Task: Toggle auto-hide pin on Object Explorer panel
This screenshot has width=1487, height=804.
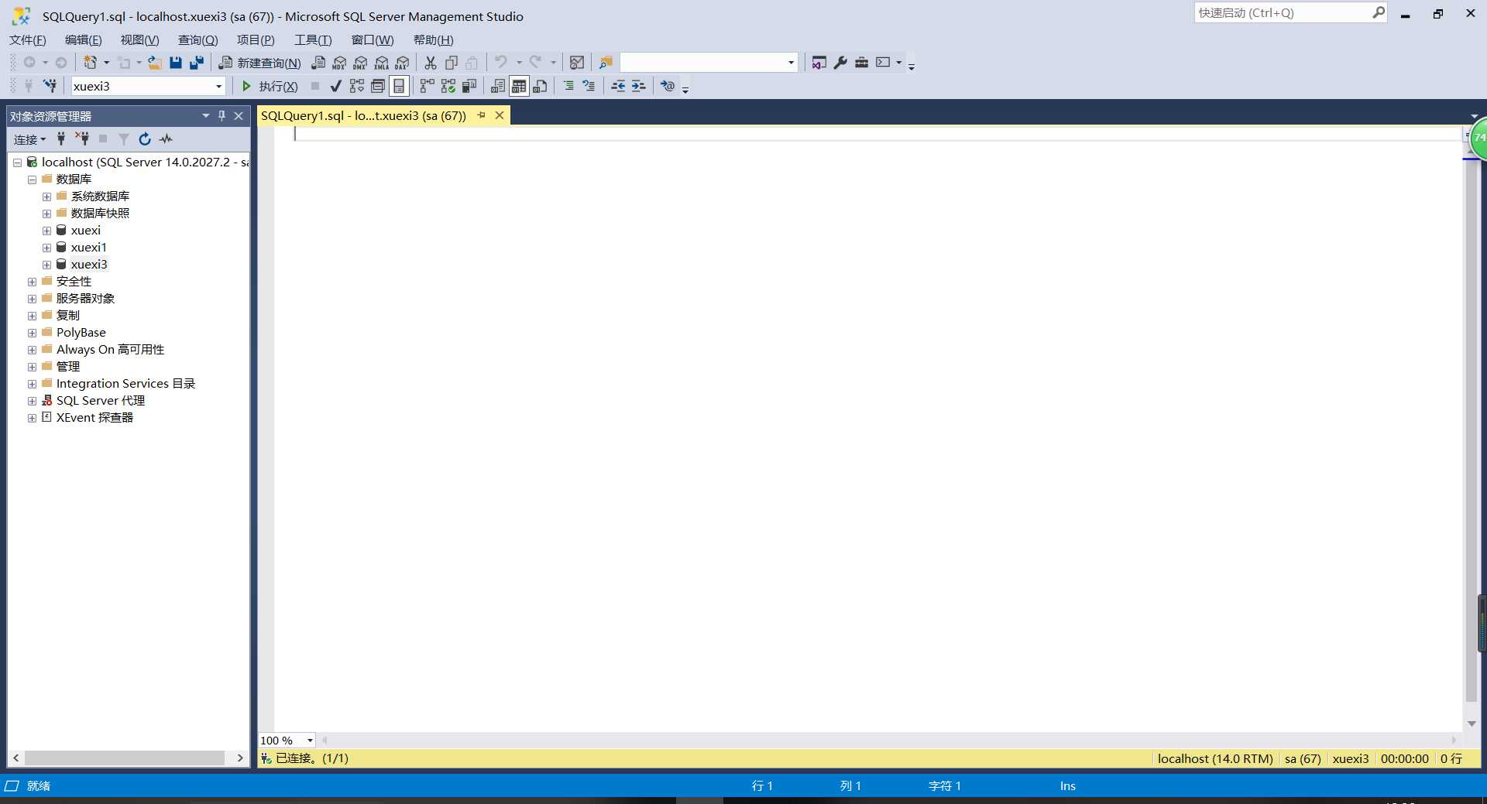Action: click(222, 116)
